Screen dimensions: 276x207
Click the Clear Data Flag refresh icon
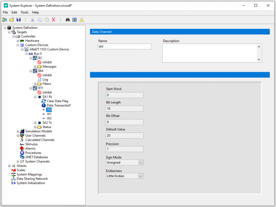(44, 101)
